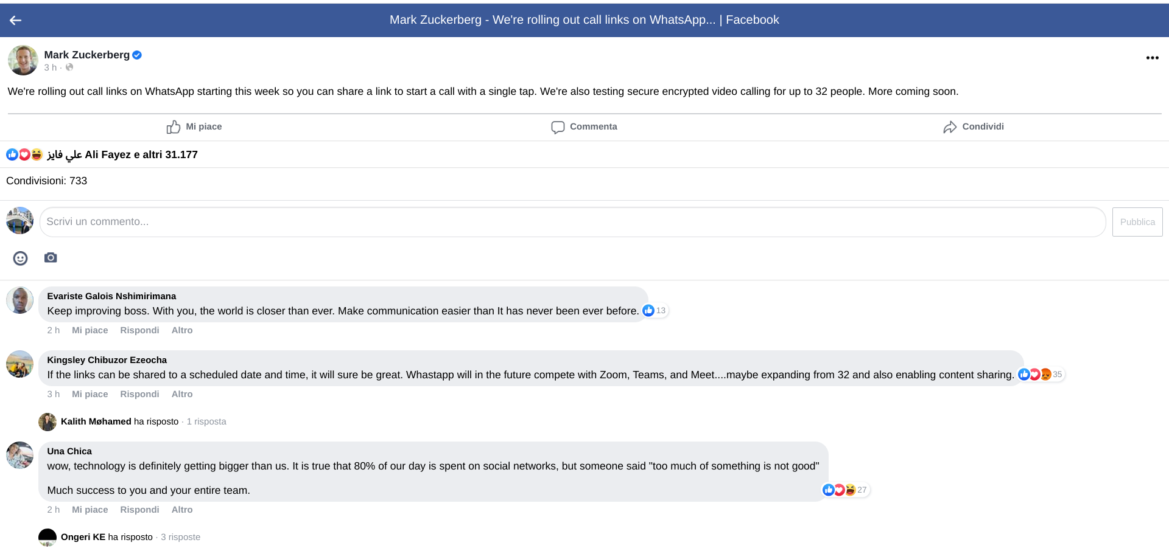Attach a photo with camera icon

coord(51,258)
